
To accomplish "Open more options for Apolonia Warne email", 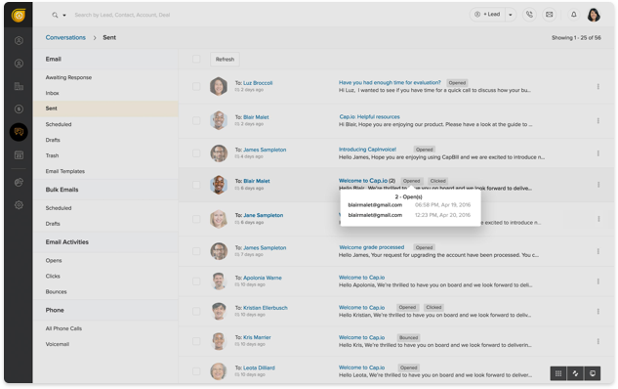I will (x=598, y=281).
